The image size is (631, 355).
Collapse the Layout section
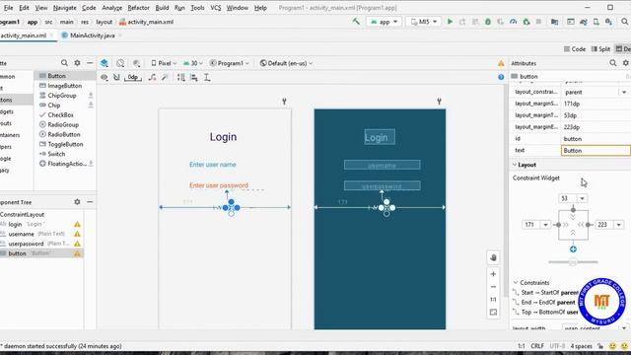point(515,165)
